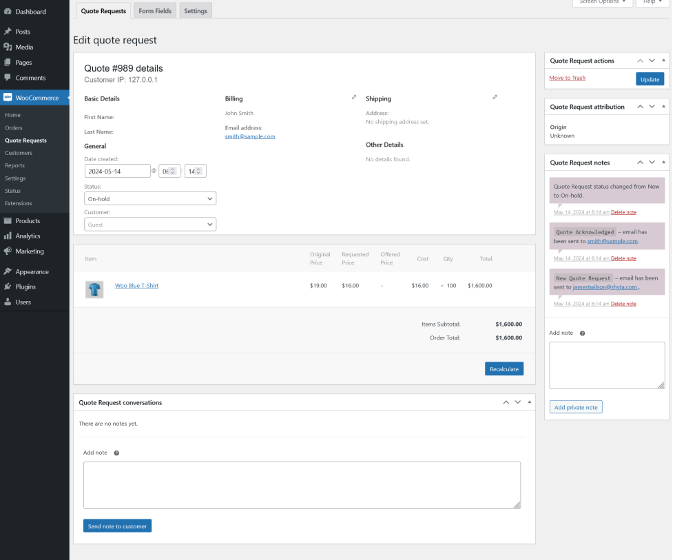Click the Analytics bar chart icon

tap(8, 236)
